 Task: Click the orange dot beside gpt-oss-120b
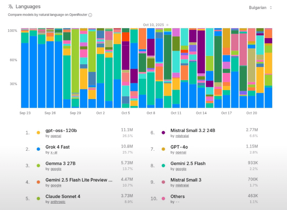click(x=38, y=133)
